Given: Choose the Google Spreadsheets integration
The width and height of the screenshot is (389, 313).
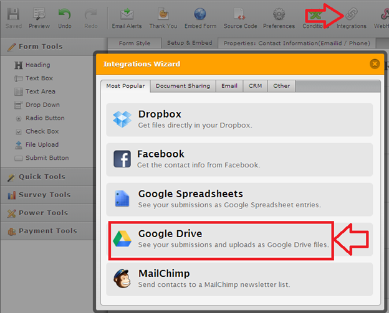Looking at the screenshot, I should click(239, 200).
